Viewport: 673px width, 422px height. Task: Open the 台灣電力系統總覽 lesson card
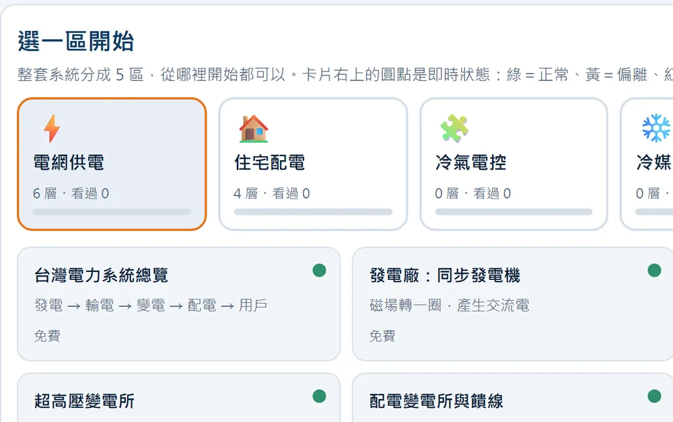(178, 304)
